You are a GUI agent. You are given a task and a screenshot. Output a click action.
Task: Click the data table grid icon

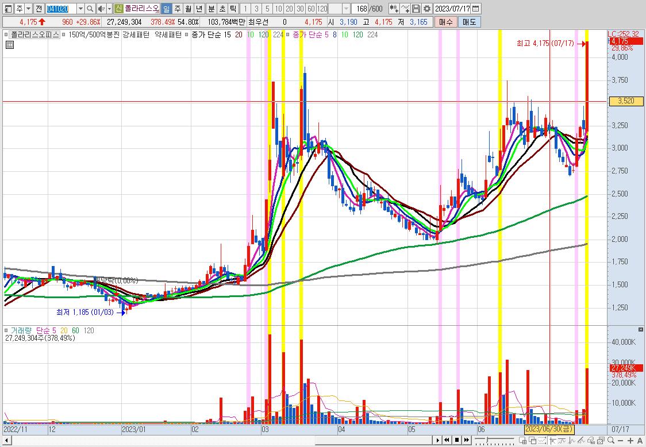(10, 45)
